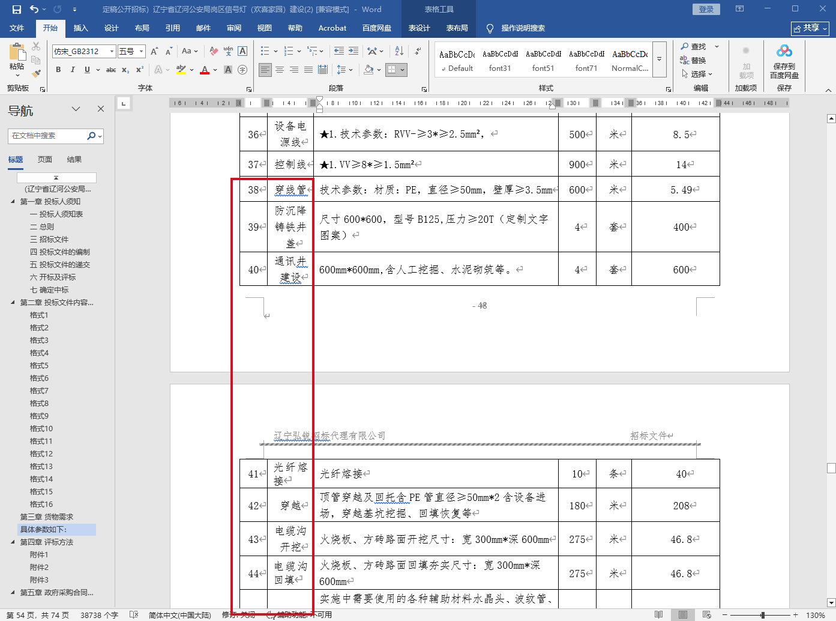Align text to the left
Image resolution: width=836 pixels, height=621 pixels.
coord(265,70)
